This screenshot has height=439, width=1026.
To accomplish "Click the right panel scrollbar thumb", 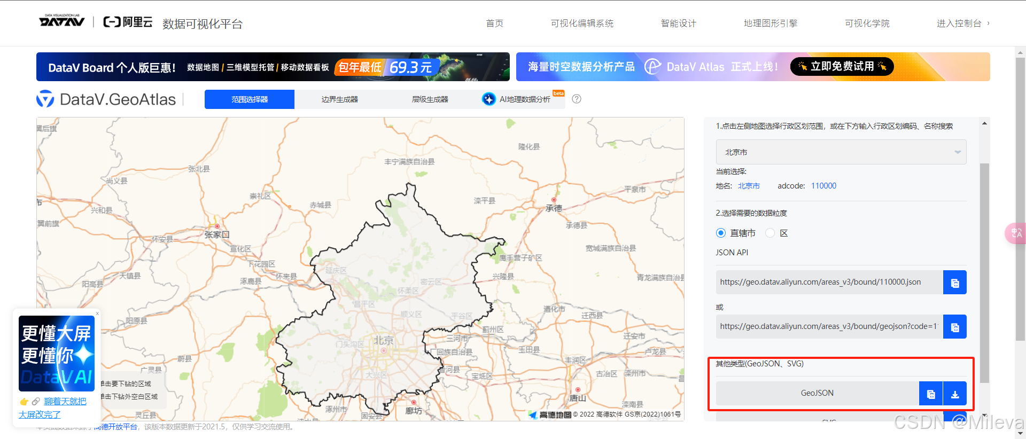I will [x=984, y=273].
